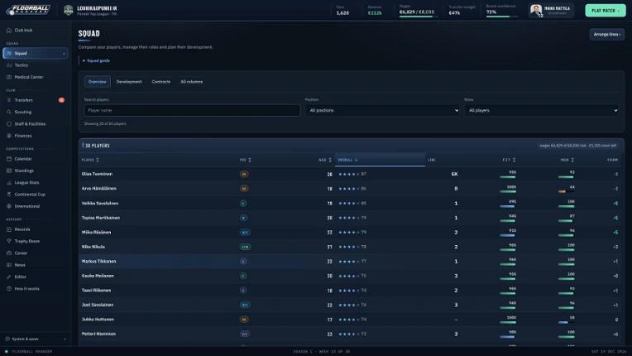Expand the Squad guide disclosure
This screenshot has width=632, height=356.
pyautogui.click(x=96, y=60)
